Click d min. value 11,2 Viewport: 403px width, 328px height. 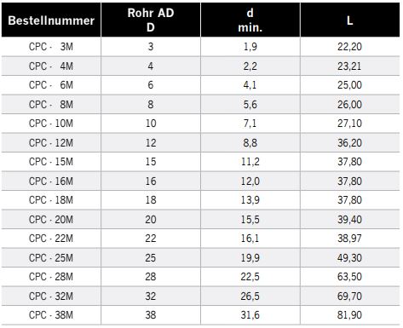tap(250, 162)
